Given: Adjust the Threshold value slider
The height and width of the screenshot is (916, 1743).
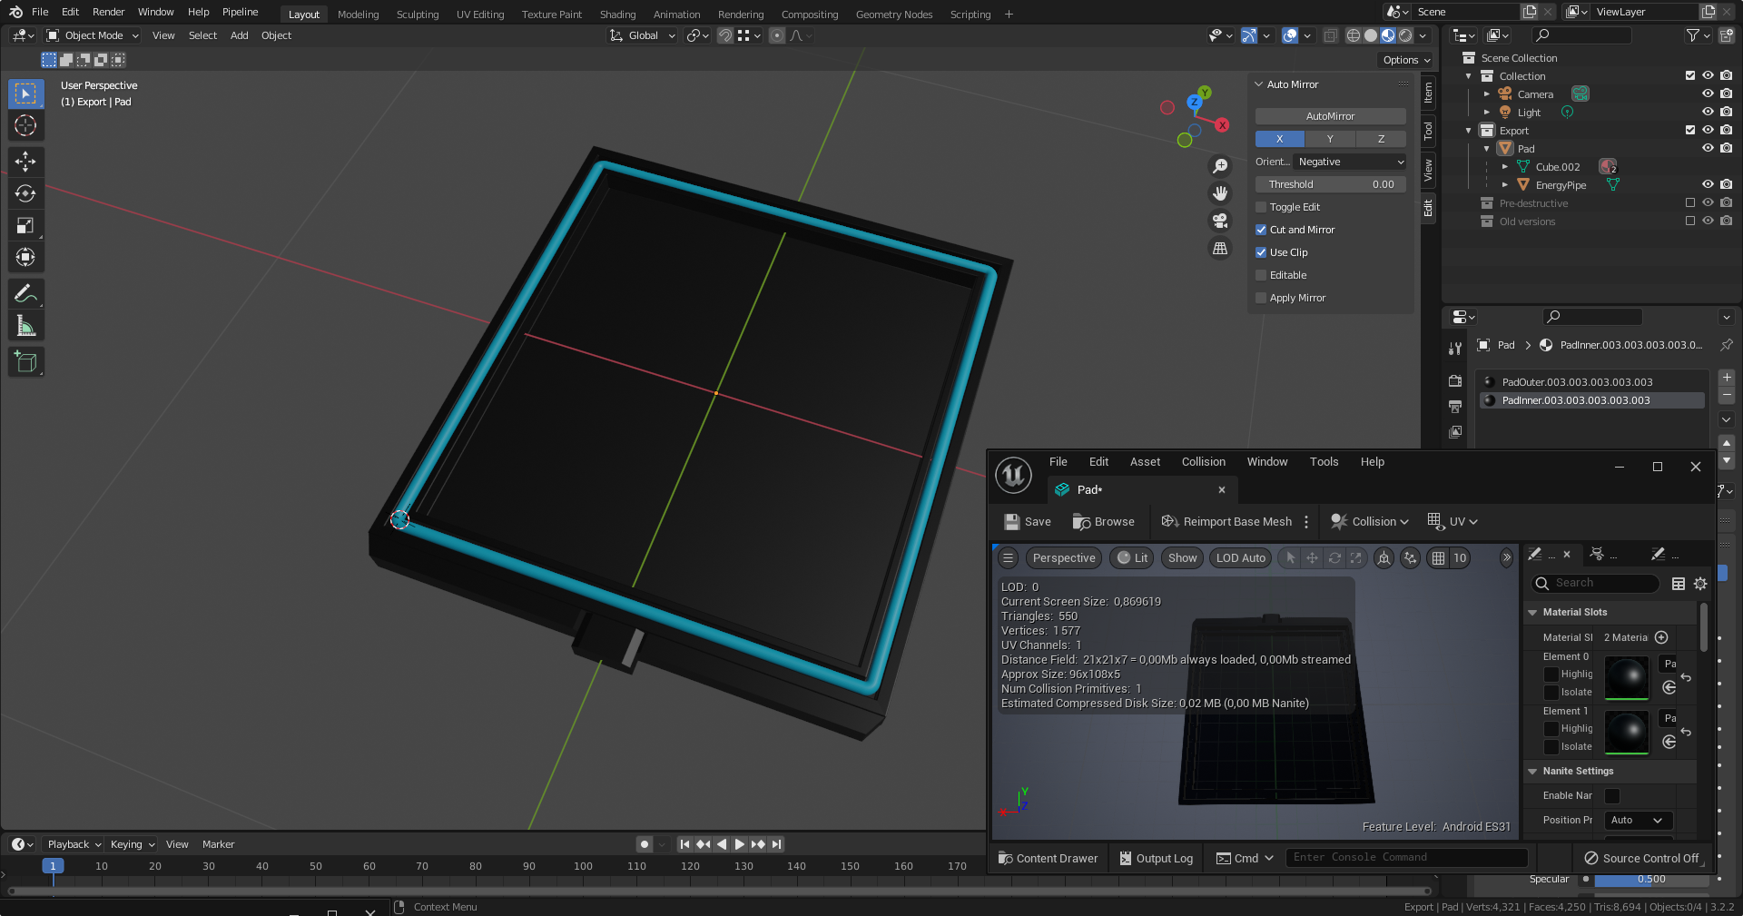Looking at the screenshot, I should tap(1330, 184).
